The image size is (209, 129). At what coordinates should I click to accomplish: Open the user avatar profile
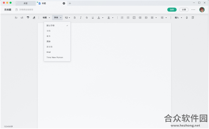(202, 10)
